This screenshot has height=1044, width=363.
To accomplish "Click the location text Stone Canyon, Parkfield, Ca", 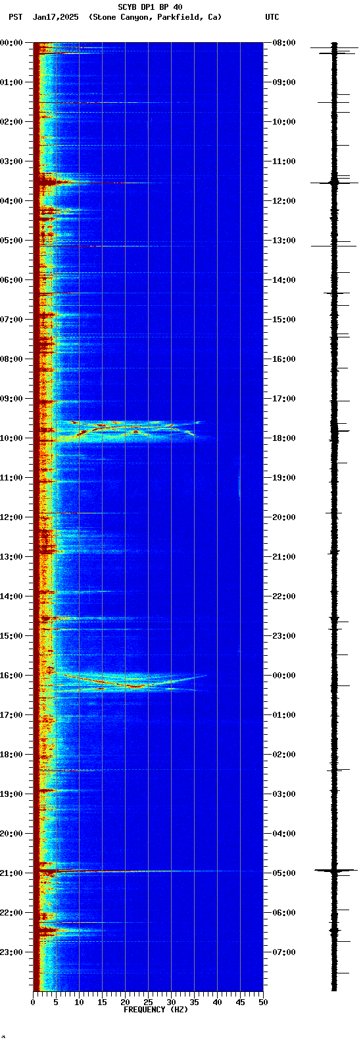I will coord(155,17).
